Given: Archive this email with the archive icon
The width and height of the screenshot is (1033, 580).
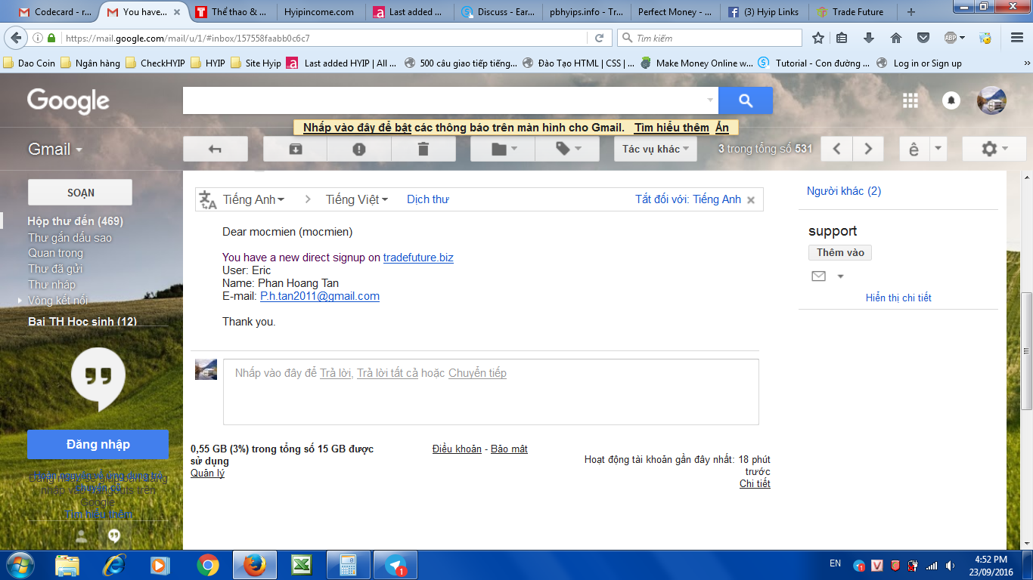Looking at the screenshot, I should [x=295, y=149].
